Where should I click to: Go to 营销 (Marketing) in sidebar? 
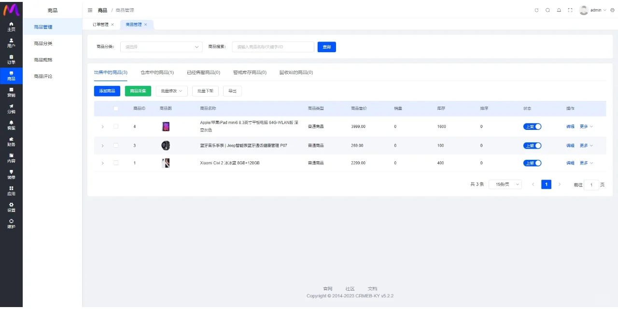click(11, 92)
